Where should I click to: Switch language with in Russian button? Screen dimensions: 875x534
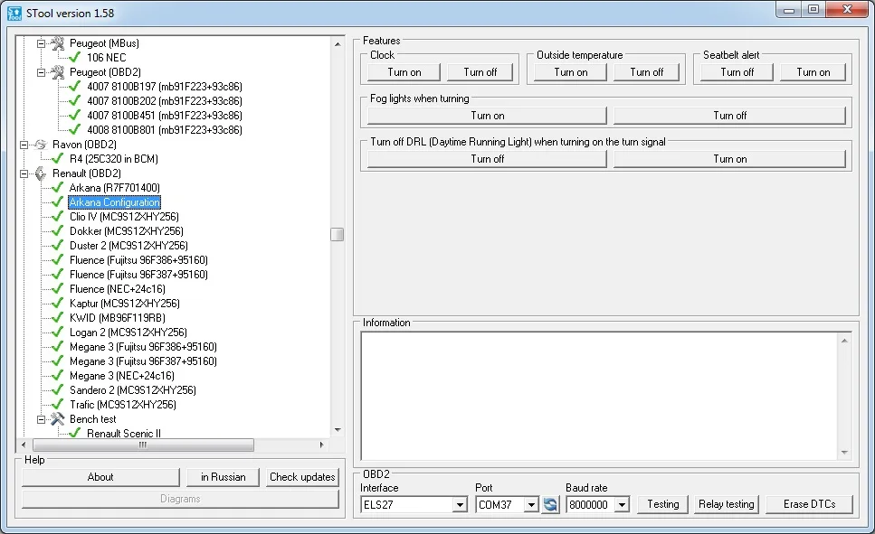point(223,477)
